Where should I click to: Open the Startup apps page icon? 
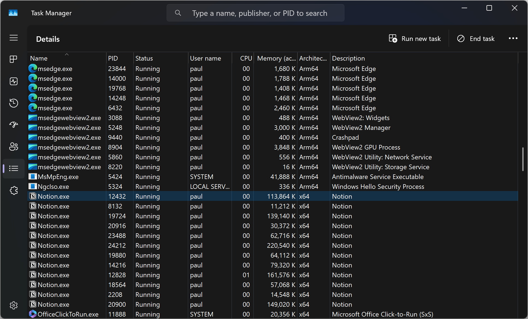(13, 125)
